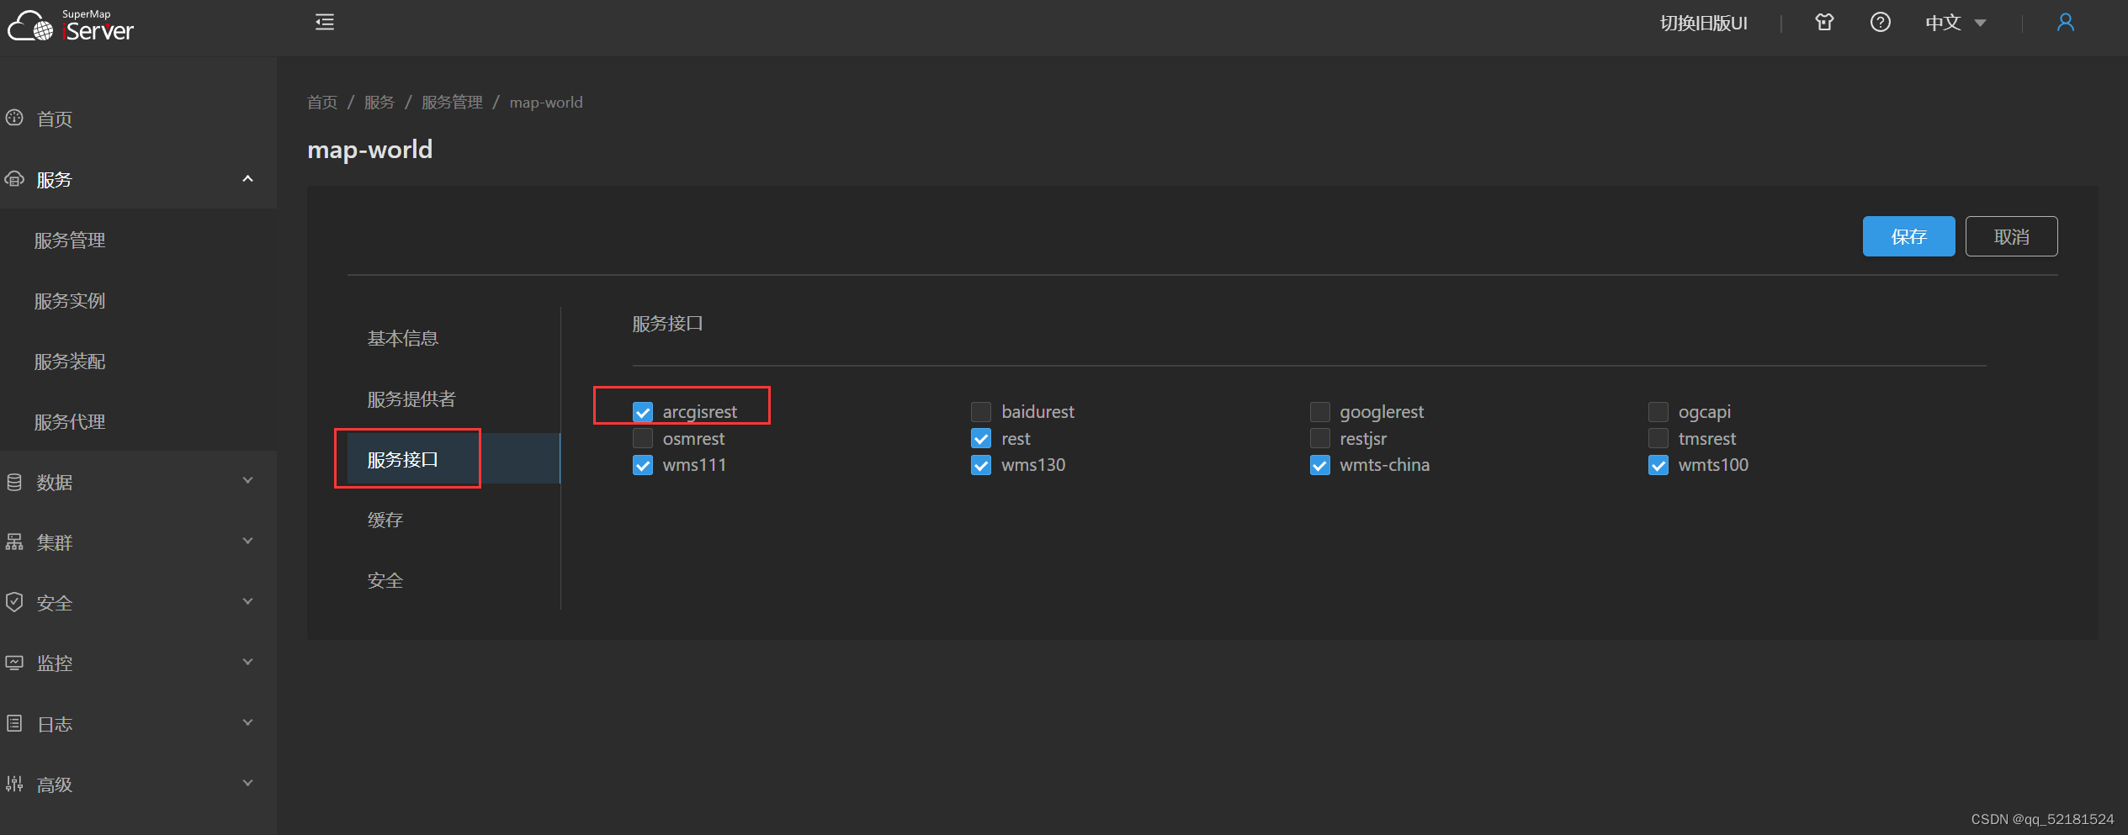Screen dimensions: 2128x835
Task: Collapse the sidebar with the menu-fold icon
Action: (x=325, y=23)
